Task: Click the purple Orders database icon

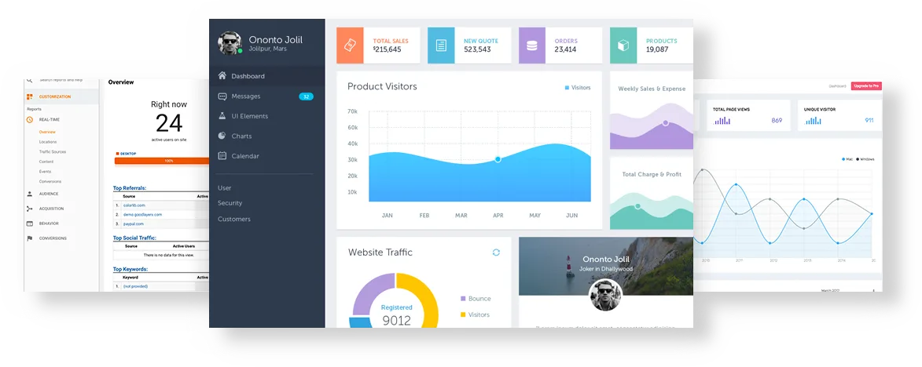Action: 532,45
